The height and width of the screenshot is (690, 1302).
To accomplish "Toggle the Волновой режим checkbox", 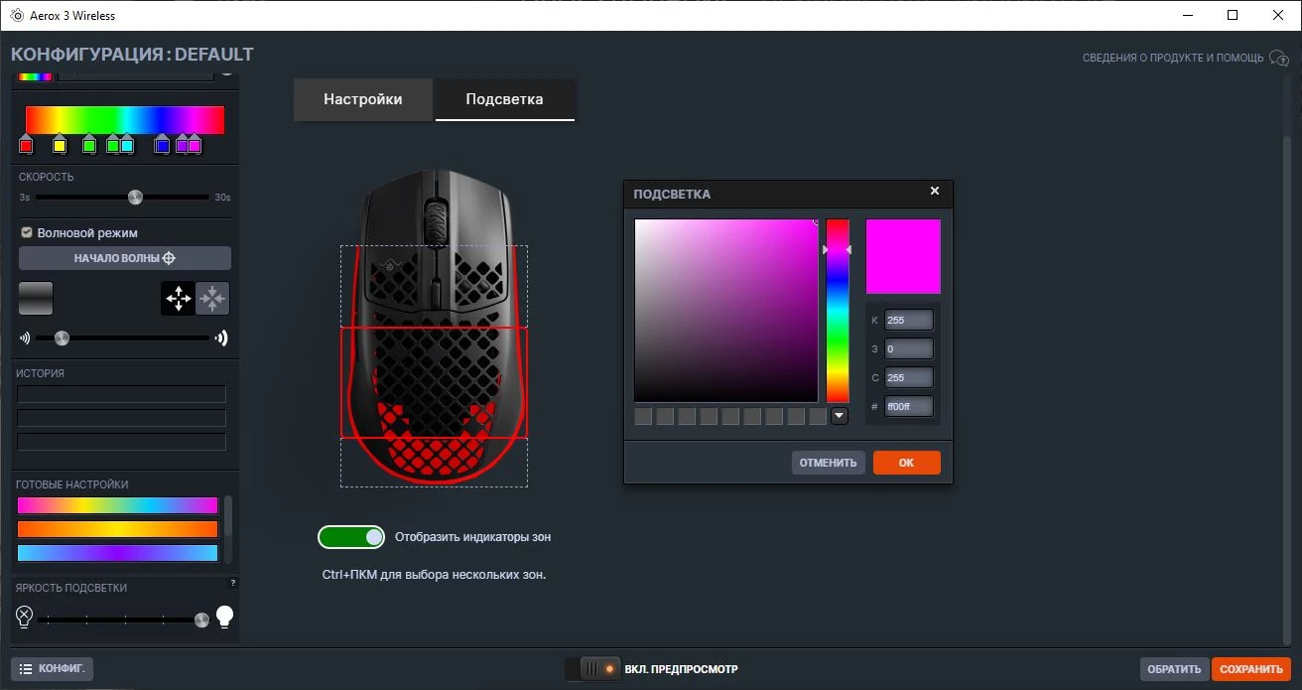I will (27, 232).
